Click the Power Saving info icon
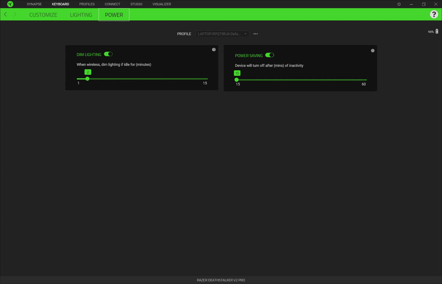Image resolution: width=442 pixels, height=284 pixels. point(373,51)
